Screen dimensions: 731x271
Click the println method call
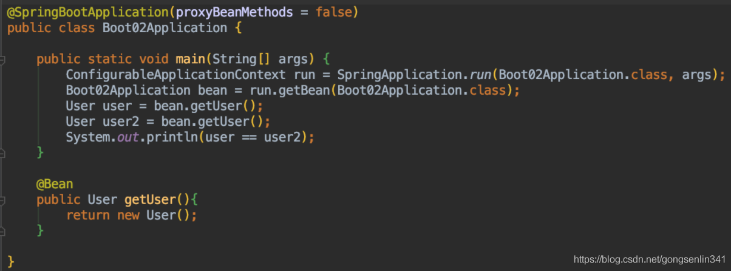tap(172, 137)
